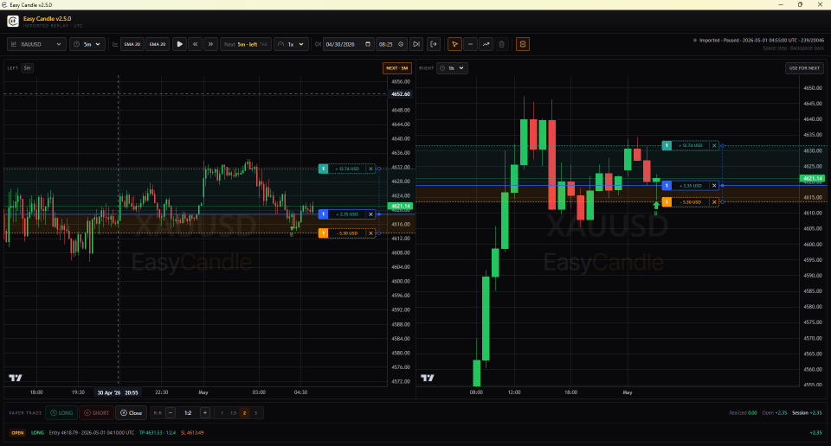This screenshot has width=831, height=446.
Task: Toggle the EMA 20 indicator
Action: point(158,44)
